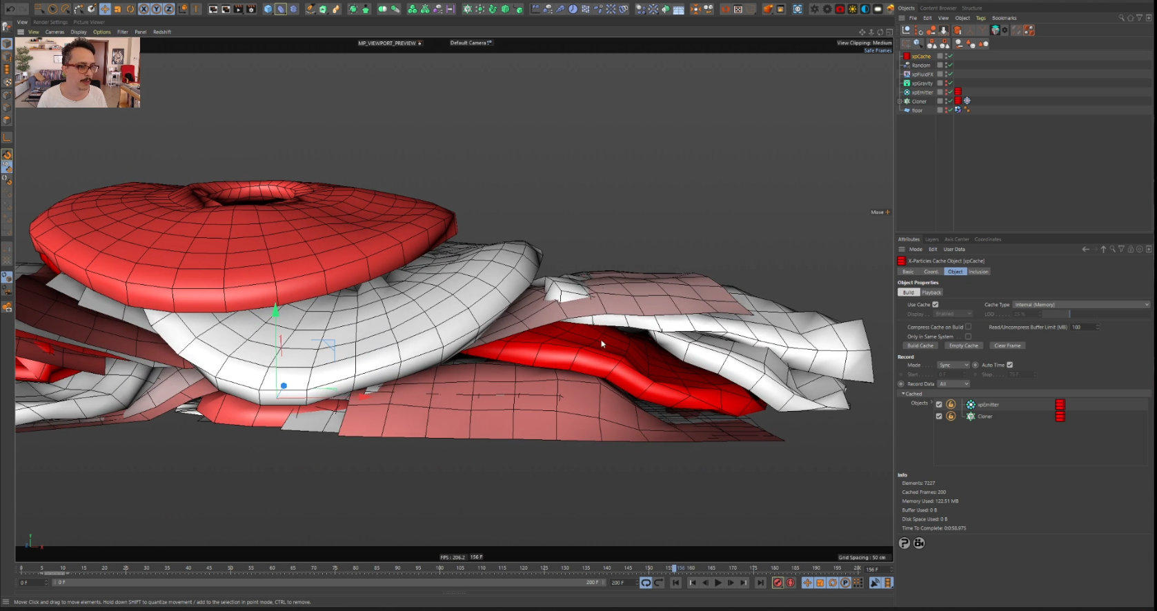Image resolution: width=1157 pixels, height=611 pixels.
Task: Switch to the Inclusion tab
Action: point(978,272)
